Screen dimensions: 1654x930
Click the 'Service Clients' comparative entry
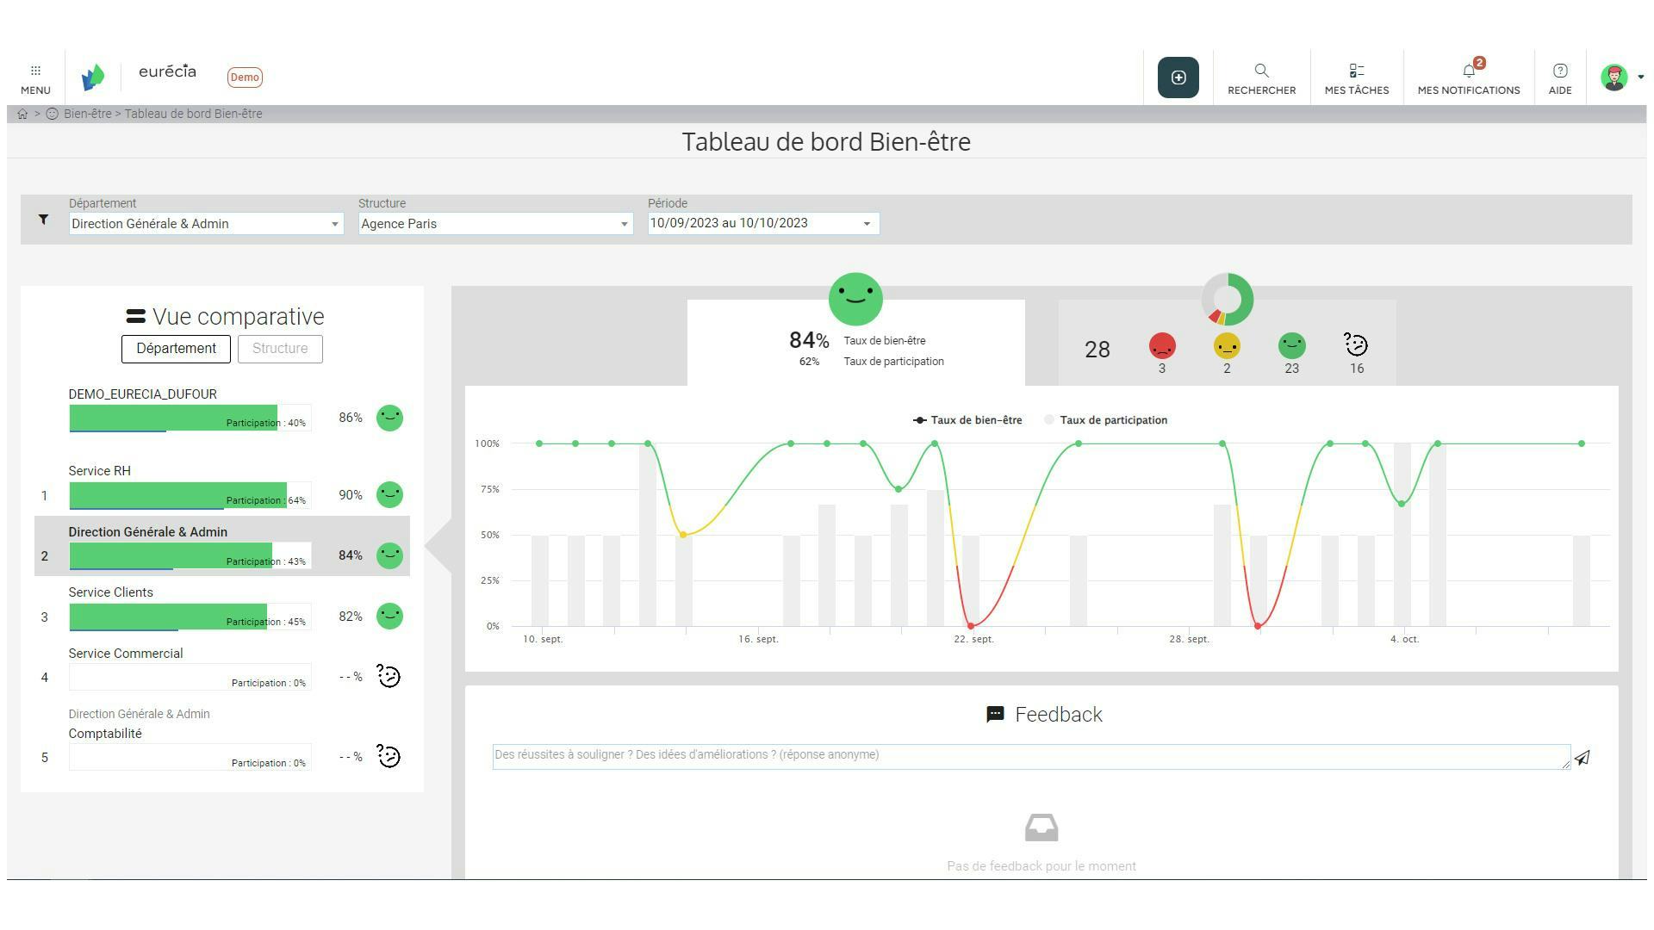190,617
